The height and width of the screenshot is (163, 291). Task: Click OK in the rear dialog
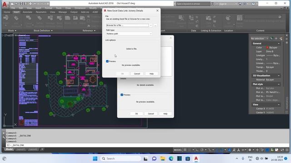[x=136, y=114]
